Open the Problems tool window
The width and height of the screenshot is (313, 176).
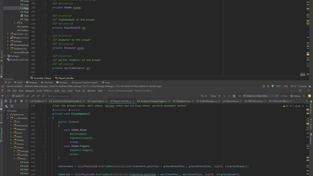32,82
